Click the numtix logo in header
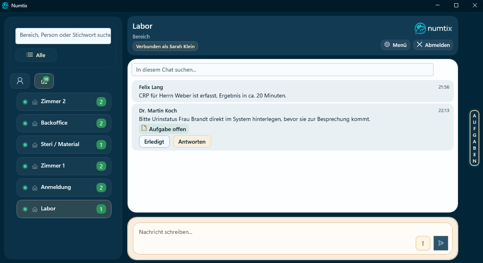 point(433,29)
